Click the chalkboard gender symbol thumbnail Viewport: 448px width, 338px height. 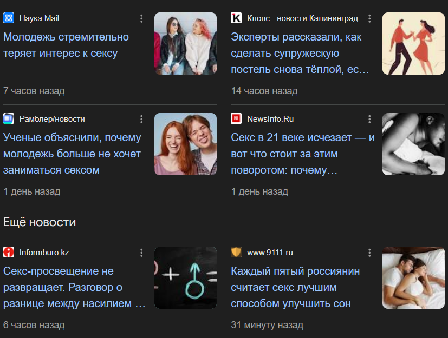point(185,277)
